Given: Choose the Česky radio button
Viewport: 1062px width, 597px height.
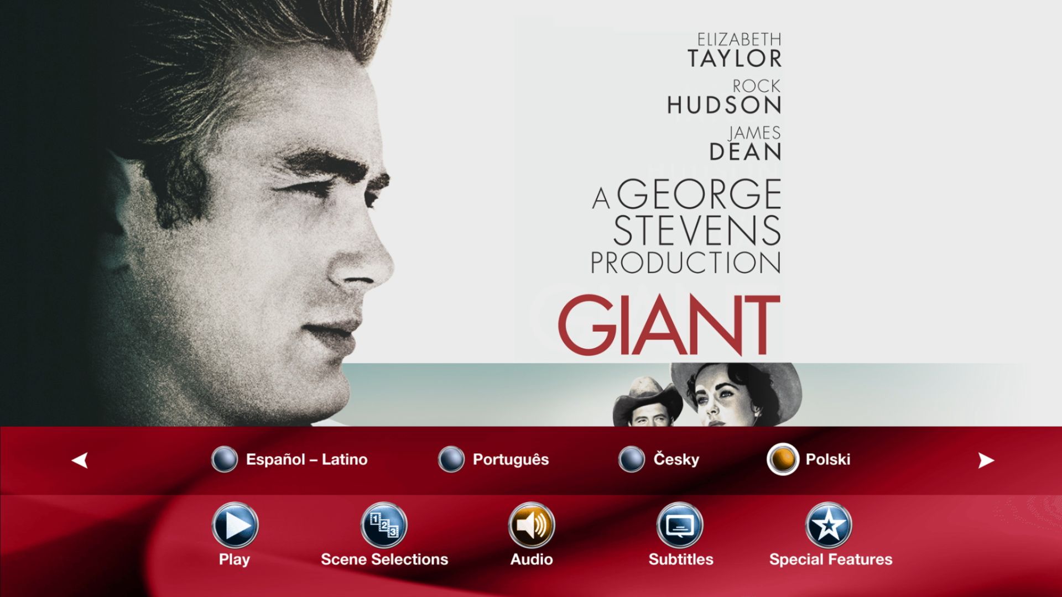Looking at the screenshot, I should point(632,459).
